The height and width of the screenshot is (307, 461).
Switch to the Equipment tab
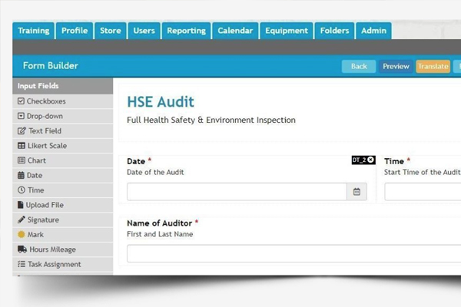(x=286, y=31)
